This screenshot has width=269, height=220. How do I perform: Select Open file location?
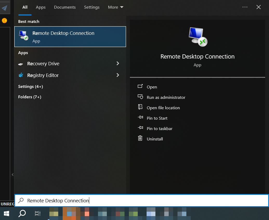[163, 108]
